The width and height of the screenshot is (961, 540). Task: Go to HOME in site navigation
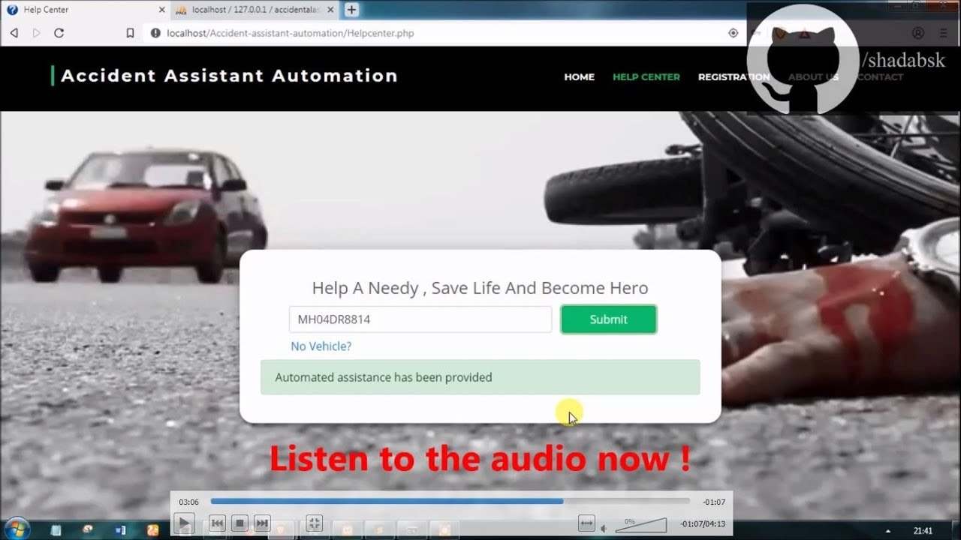click(x=579, y=76)
